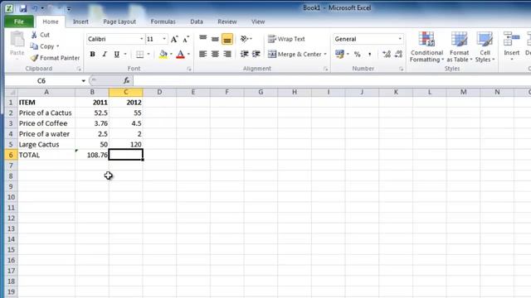Open the File tab
This screenshot has width=531, height=298.
point(19,22)
